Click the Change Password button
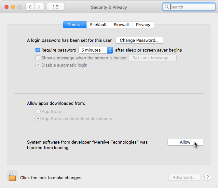218x188 pixels. (139, 40)
